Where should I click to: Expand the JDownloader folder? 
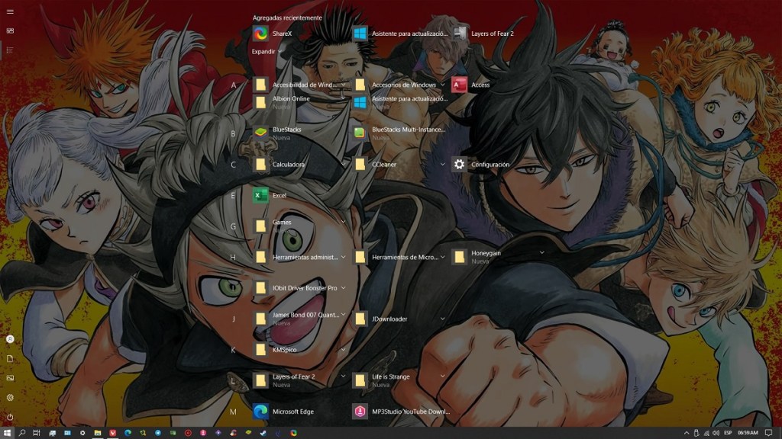click(442, 319)
